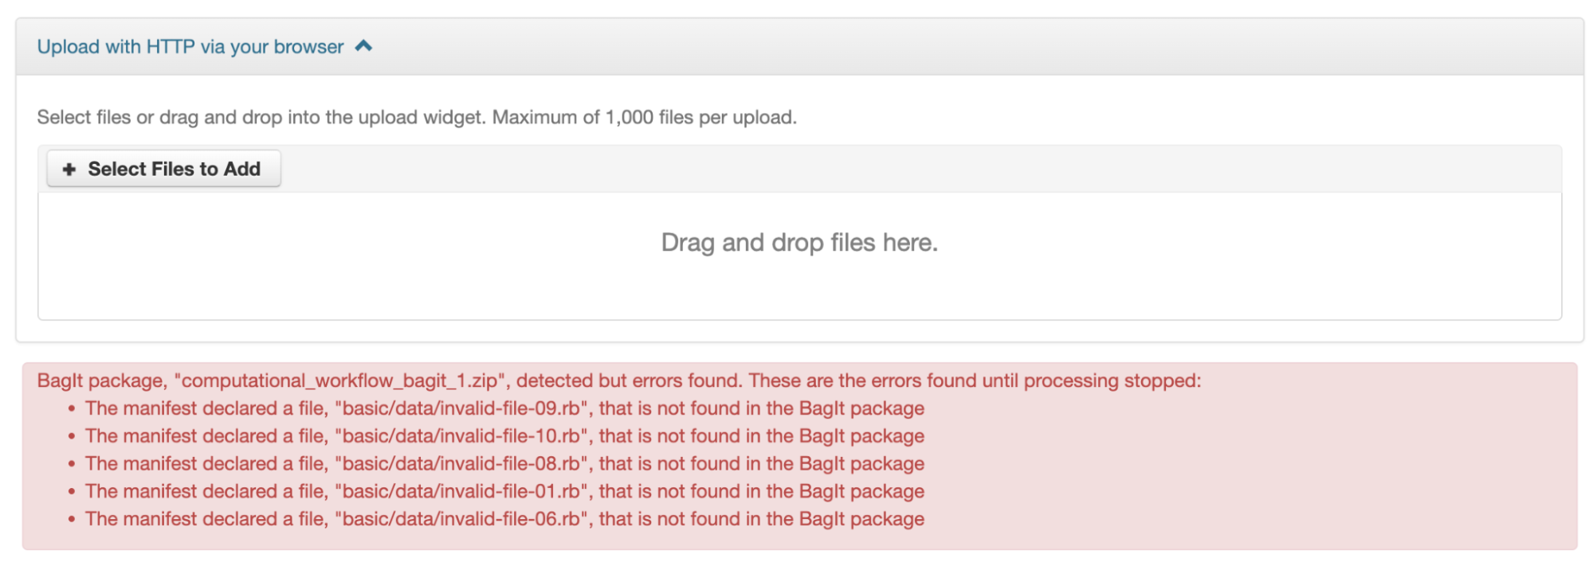Screen dimensions: 1593x570
Task: Click the bullet before the invalid-file-09.rb error
Action: tap(72, 409)
